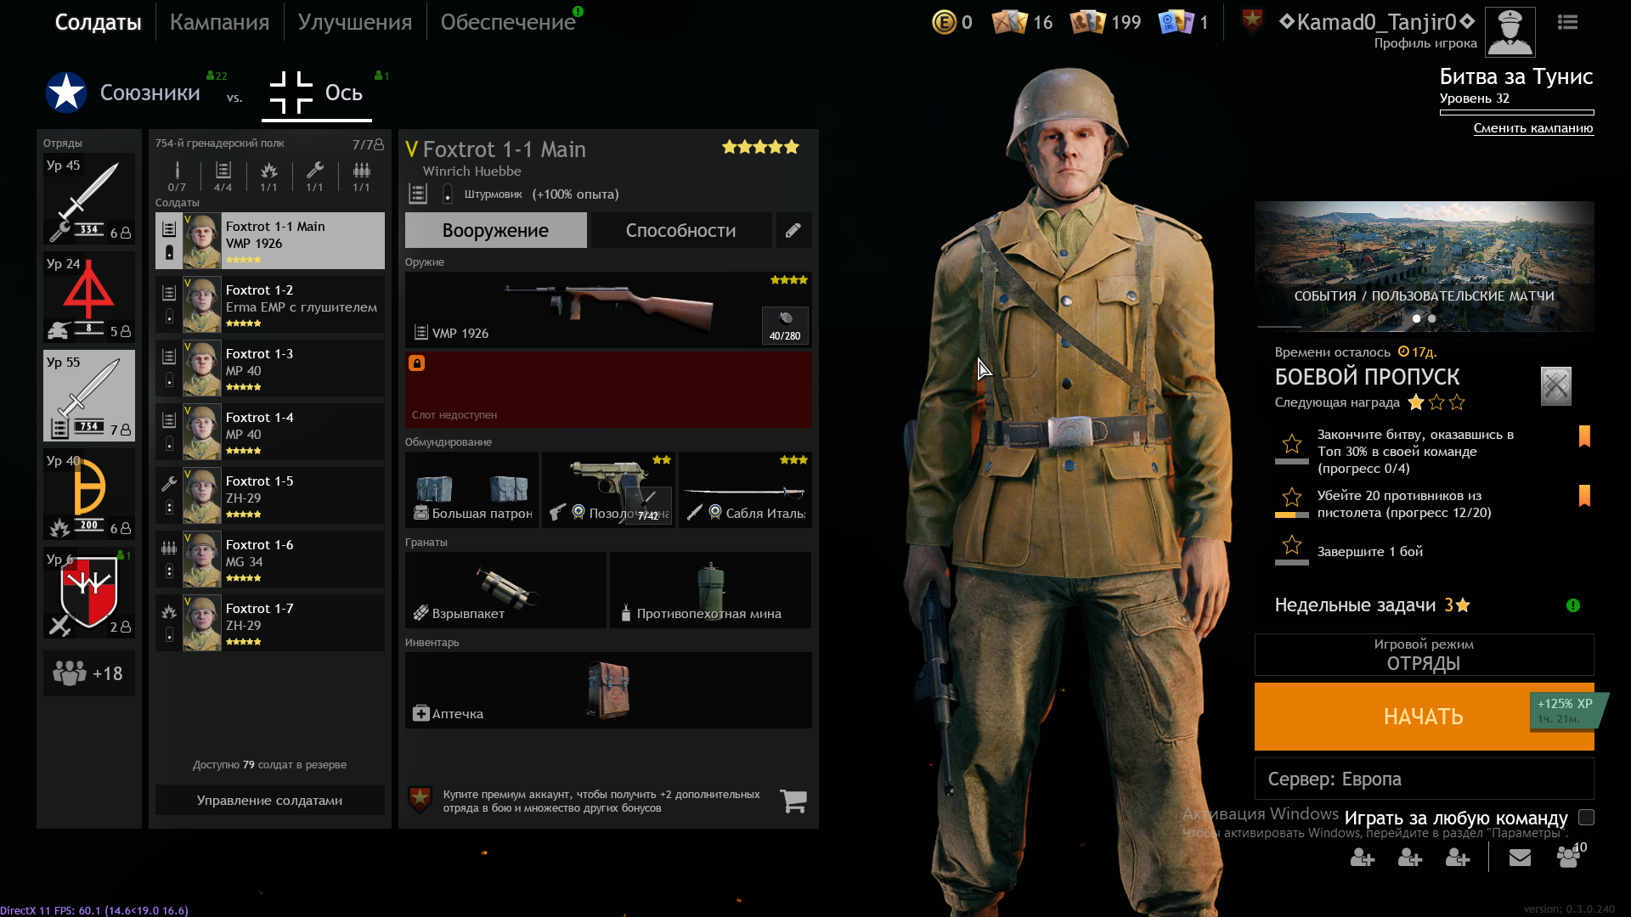
Task: Open the +18 reserve squads icon
Action: 89,673
